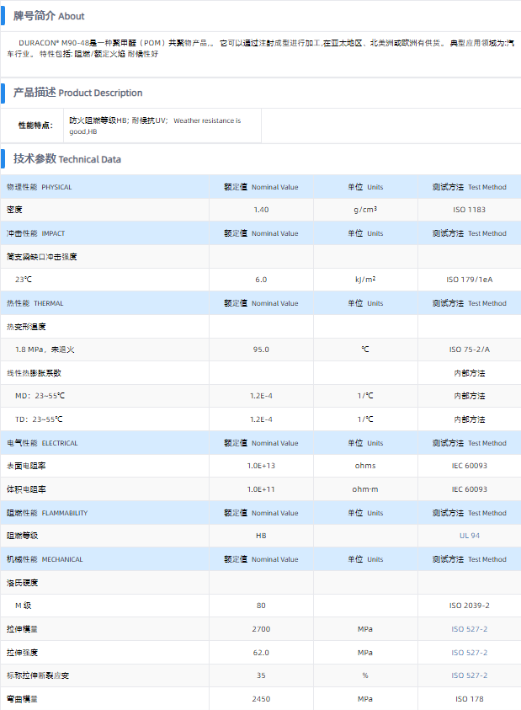Select the Weather resistance is good,HB text
The image size is (521, 710).
(155, 125)
